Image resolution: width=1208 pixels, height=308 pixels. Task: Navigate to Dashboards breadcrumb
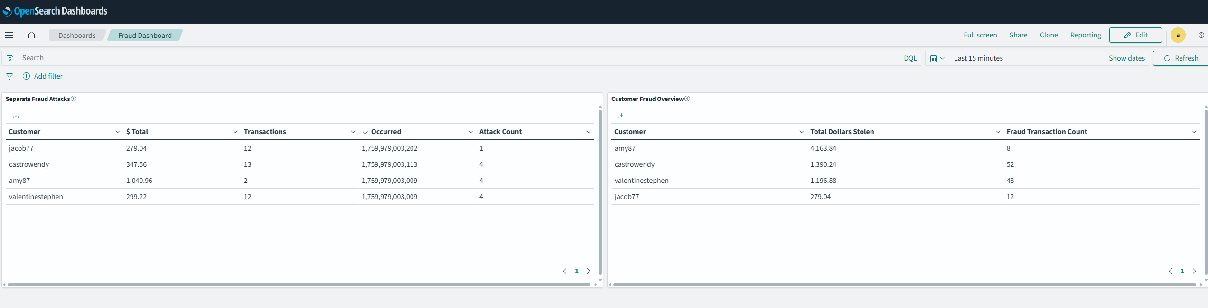point(77,36)
